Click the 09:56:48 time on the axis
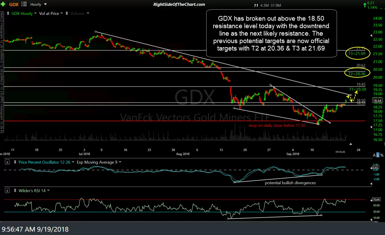The height and width of the screenshot is (235, 385). [x=340, y=152]
